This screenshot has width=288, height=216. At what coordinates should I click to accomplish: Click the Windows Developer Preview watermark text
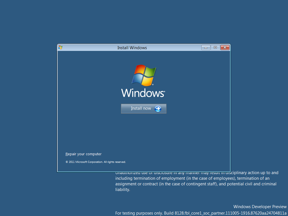click(260, 207)
